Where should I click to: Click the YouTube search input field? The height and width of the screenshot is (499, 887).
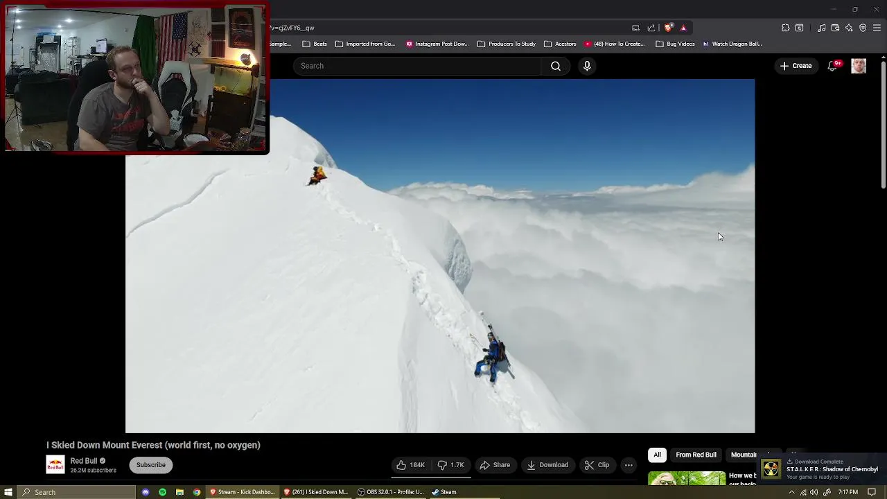click(x=418, y=66)
